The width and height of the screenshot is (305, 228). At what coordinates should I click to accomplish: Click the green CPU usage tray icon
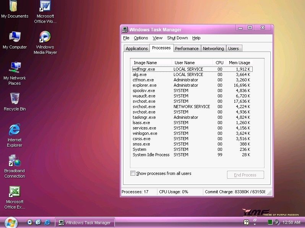[270, 222]
